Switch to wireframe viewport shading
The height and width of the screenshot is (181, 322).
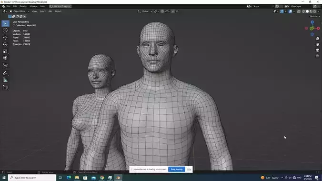click(x=303, y=11)
